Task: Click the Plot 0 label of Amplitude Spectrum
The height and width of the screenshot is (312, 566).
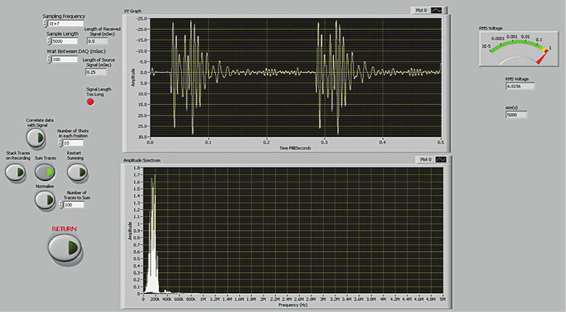Action: pyautogui.click(x=426, y=159)
